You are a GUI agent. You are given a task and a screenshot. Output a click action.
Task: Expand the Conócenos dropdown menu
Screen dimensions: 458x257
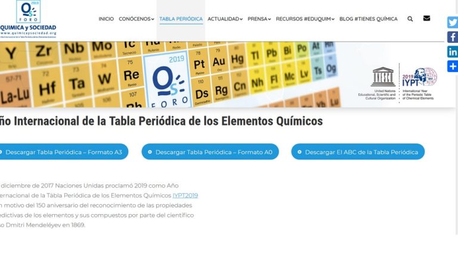[136, 19]
